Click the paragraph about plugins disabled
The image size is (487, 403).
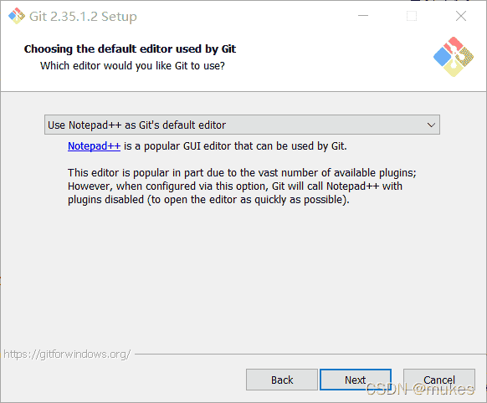coord(242,186)
